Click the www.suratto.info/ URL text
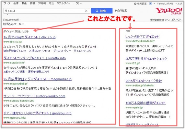Viewport: 185px width, 129px height. click(14, 63)
